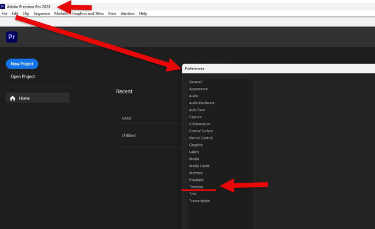Select Audio preferences category
Image resolution: width=375 pixels, height=229 pixels.
[194, 96]
